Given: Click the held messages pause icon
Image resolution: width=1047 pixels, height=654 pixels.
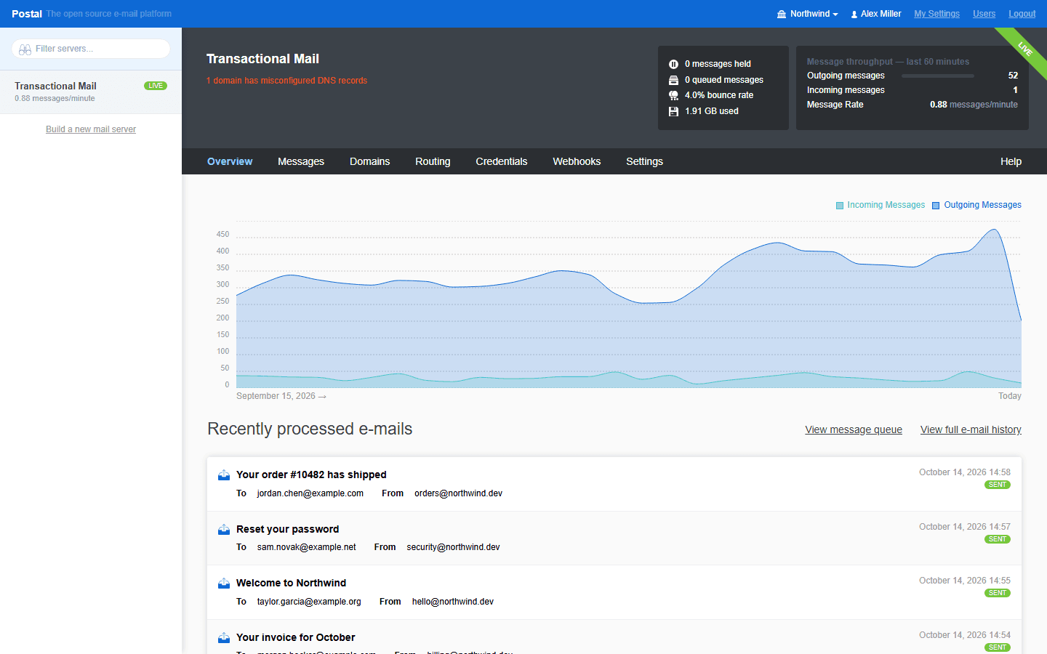Looking at the screenshot, I should pyautogui.click(x=673, y=64).
